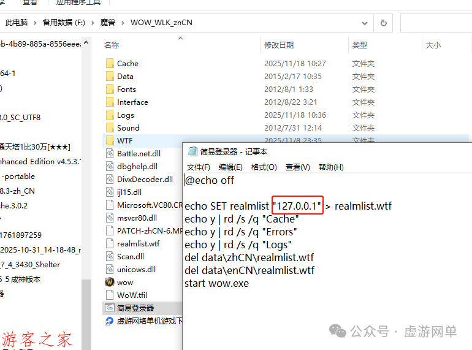Click the Battle.net.dll file icon
The width and height of the screenshot is (472, 350).
(x=110, y=153)
